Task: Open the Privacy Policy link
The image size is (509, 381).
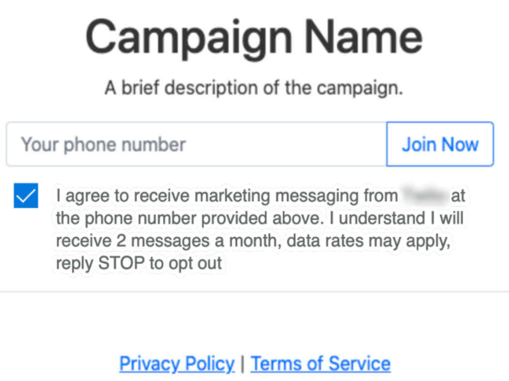Action: [177, 364]
